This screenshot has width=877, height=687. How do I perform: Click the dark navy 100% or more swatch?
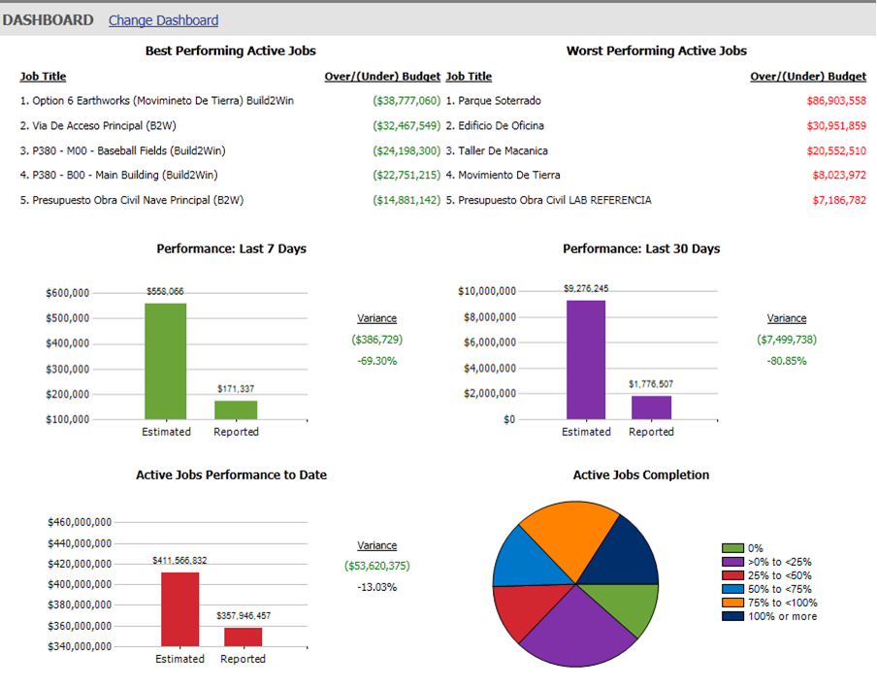coord(732,616)
